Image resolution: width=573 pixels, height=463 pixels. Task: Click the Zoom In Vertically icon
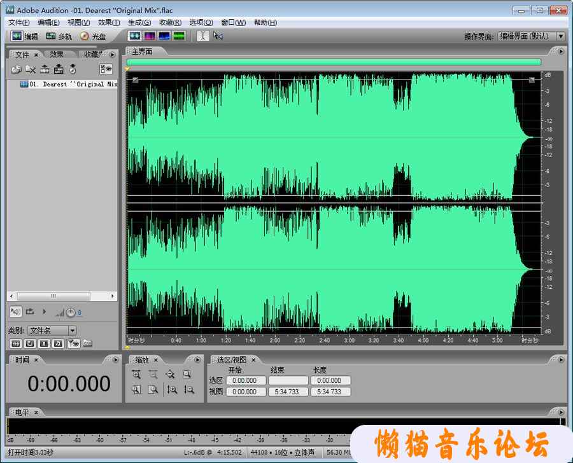tap(172, 390)
